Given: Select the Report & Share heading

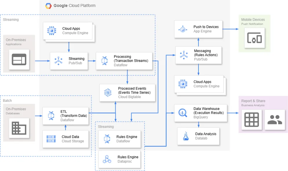Looking at the screenshot, I should click(253, 101).
